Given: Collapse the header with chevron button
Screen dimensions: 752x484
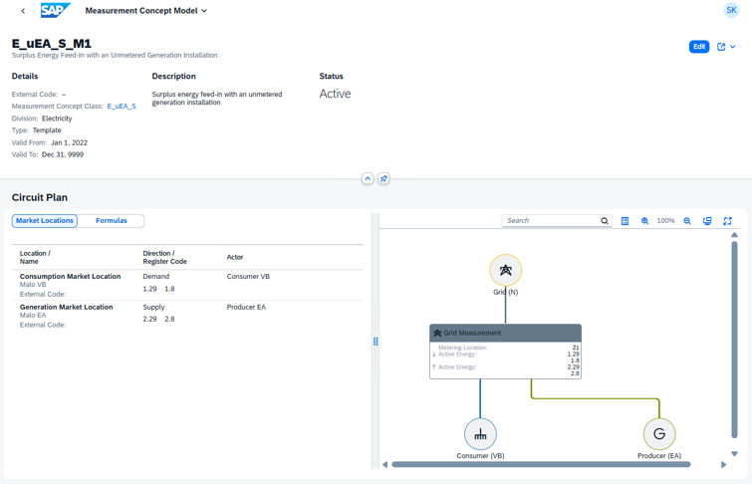Looking at the screenshot, I should point(368,179).
